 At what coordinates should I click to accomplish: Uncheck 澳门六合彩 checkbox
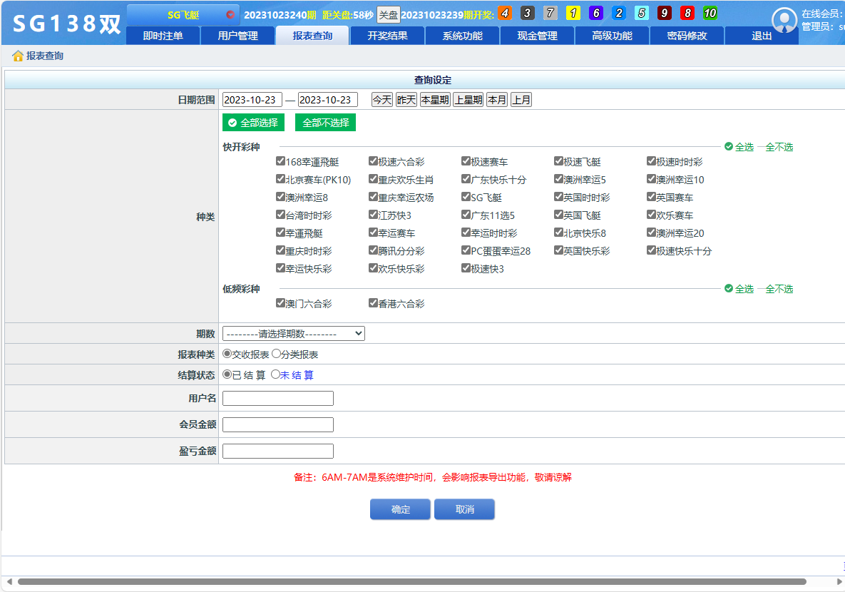(280, 302)
